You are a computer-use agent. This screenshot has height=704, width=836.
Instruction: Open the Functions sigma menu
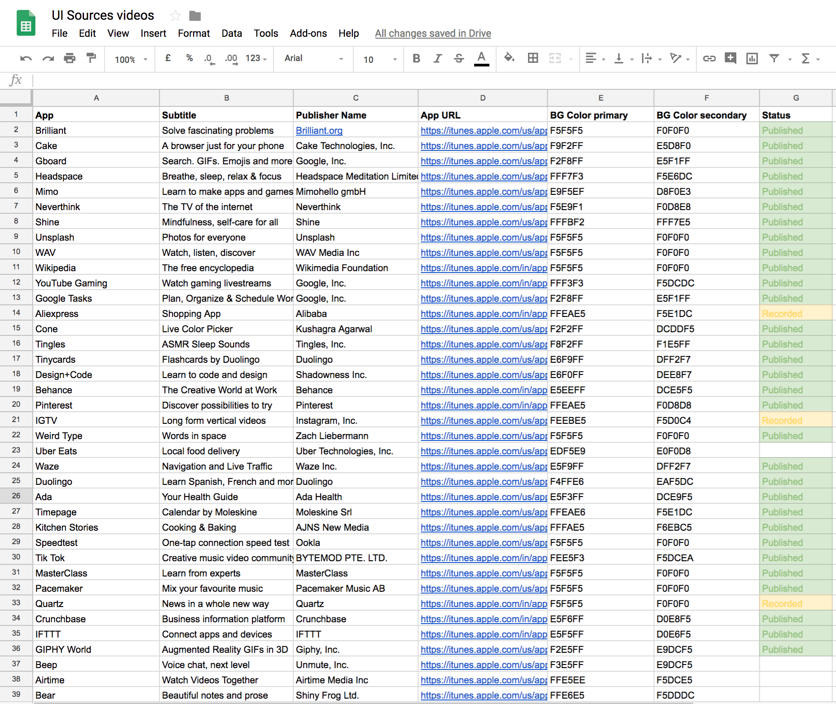pos(810,58)
